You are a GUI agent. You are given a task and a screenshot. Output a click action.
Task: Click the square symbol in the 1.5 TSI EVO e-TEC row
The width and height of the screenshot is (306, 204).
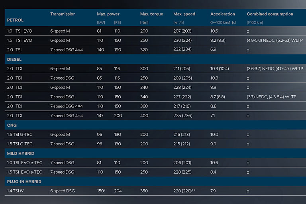[x=248, y=173]
